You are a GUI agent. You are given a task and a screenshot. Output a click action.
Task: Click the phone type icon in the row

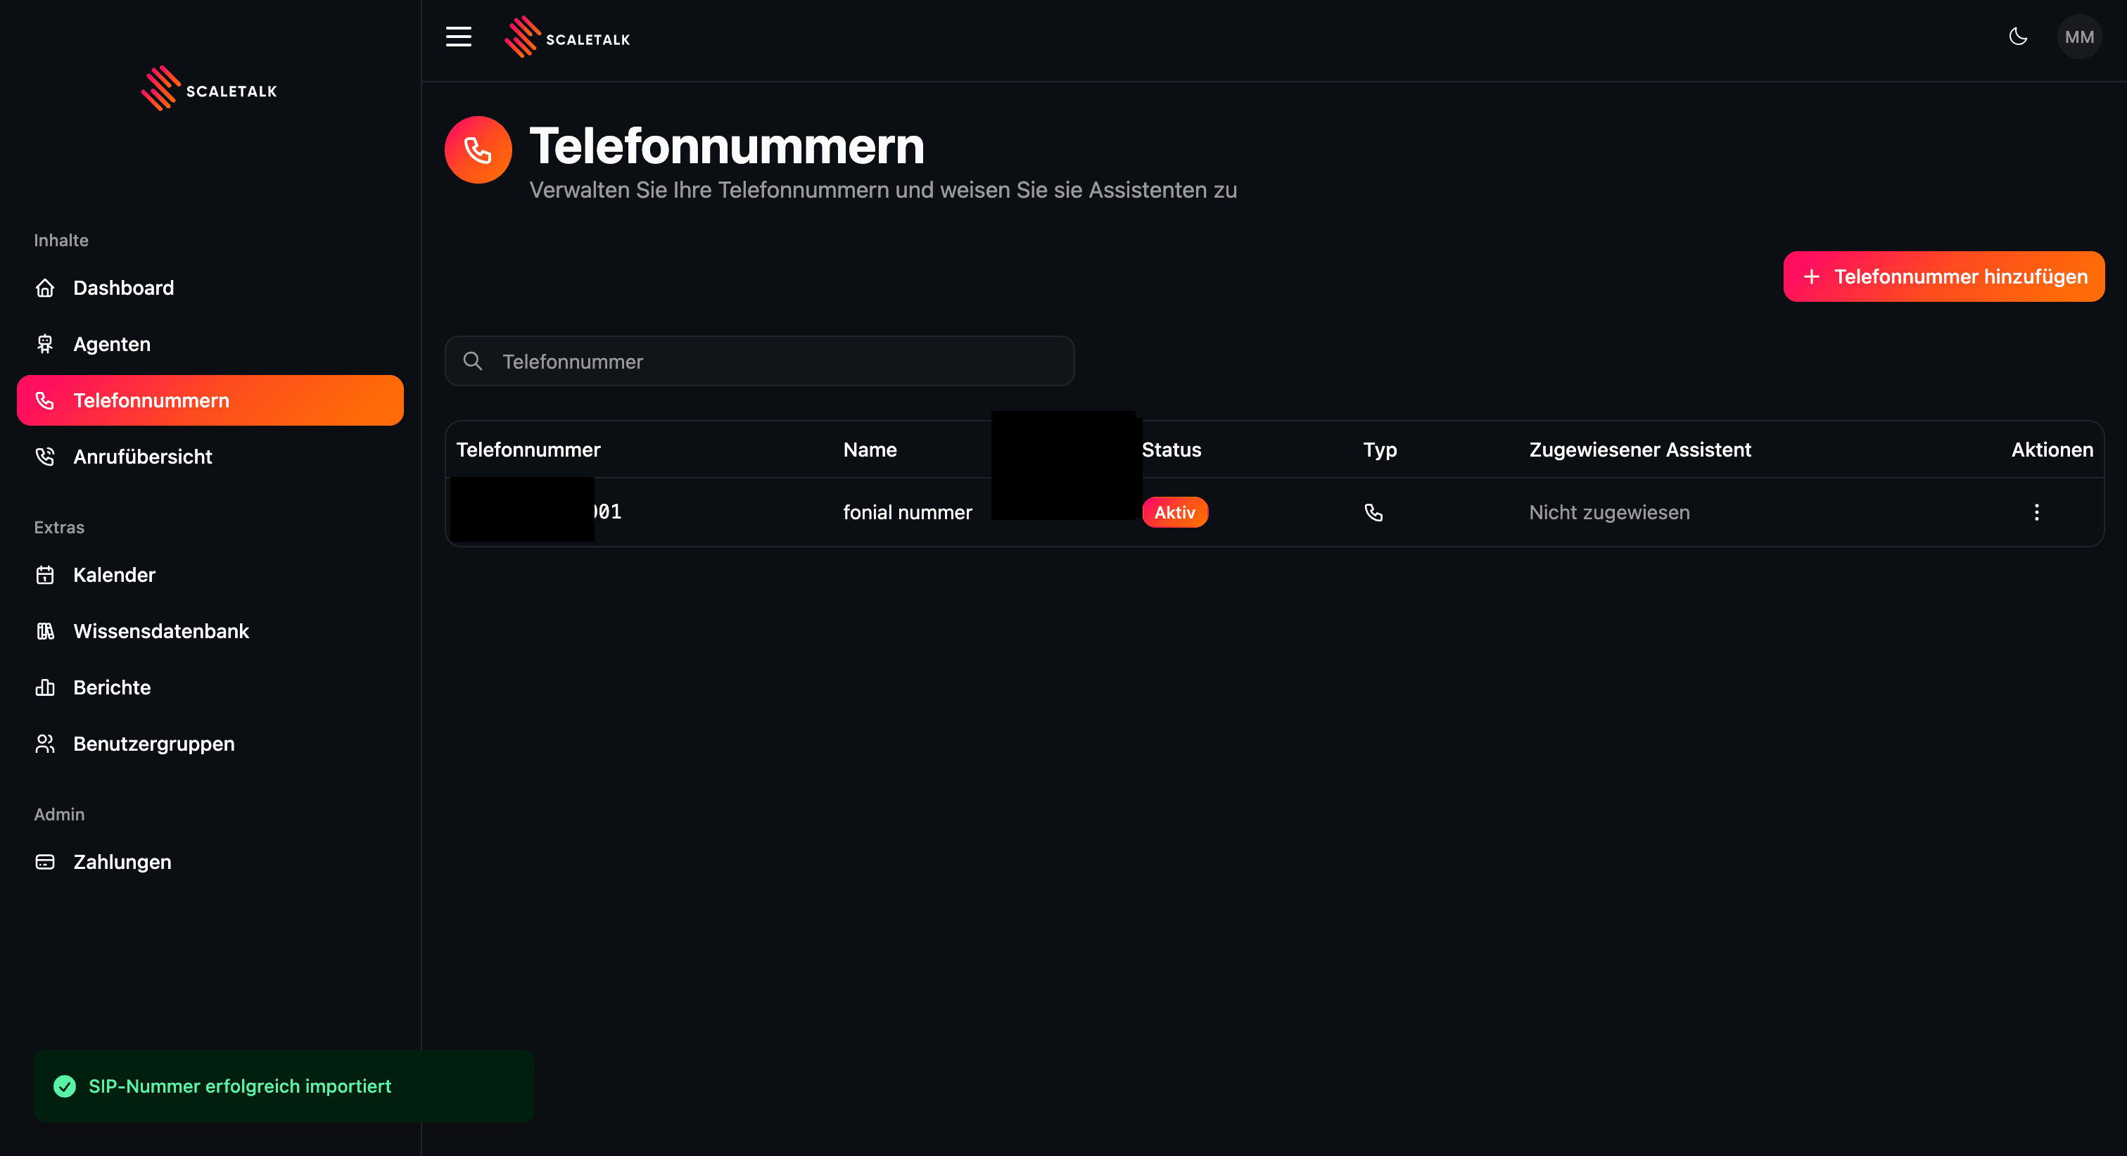[1373, 512]
